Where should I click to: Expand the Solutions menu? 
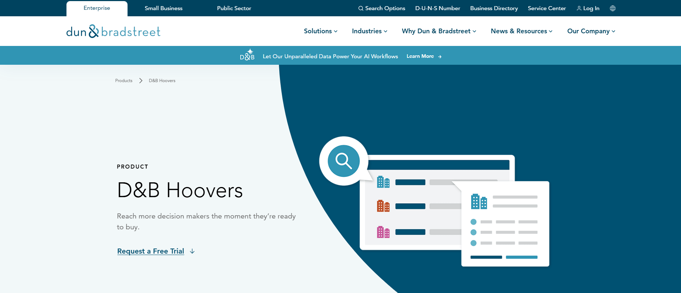(321, 31)
